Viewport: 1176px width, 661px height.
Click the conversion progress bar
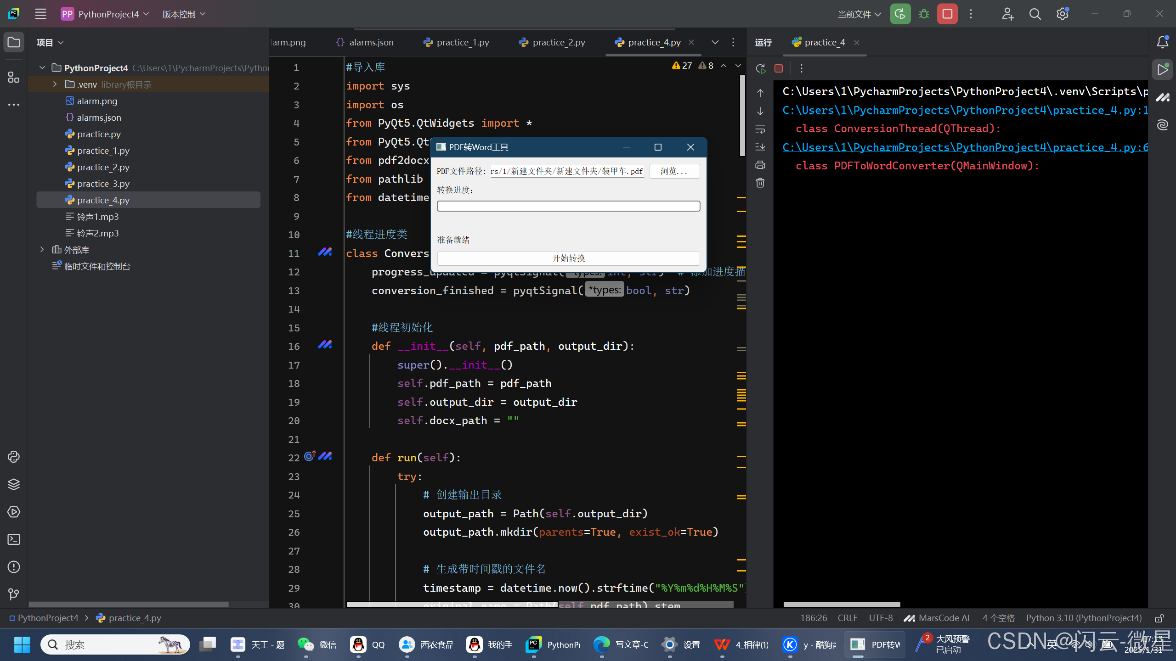[568, 206]
